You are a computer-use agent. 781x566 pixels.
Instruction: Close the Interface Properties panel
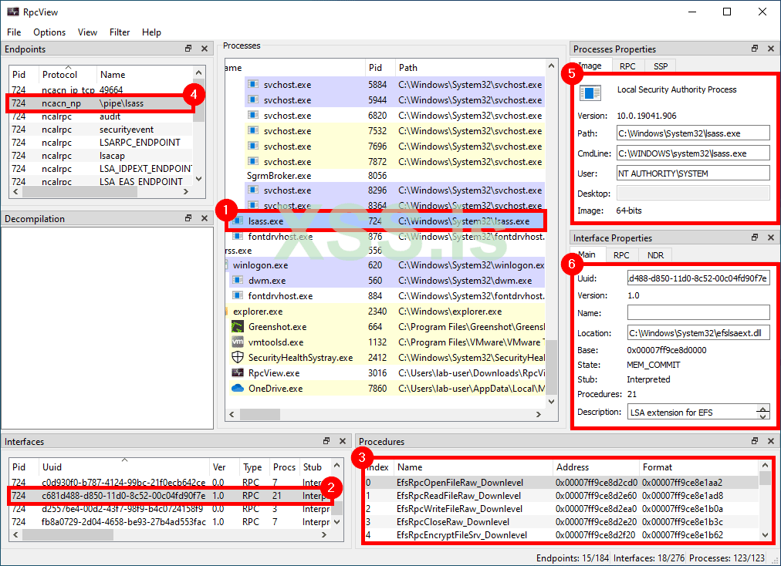pyautogui.click(x=771, y=238)
